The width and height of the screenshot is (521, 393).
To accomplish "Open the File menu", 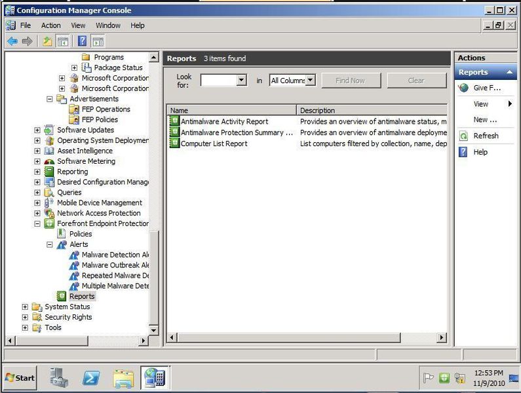I will click(x=26, y=26).
